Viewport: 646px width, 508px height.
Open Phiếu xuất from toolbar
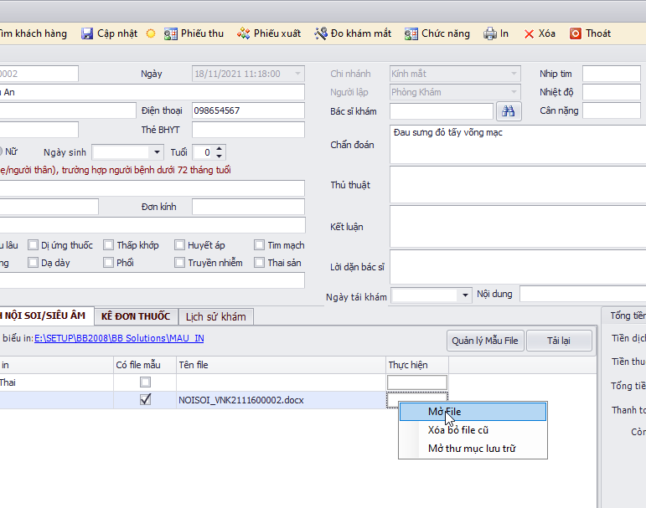244,33
